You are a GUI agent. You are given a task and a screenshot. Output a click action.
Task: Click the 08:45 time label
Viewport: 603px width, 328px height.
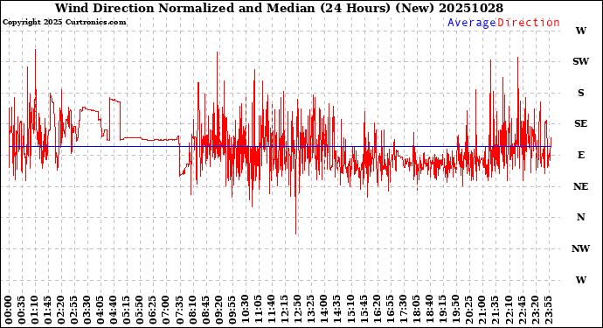pos(205,309)
